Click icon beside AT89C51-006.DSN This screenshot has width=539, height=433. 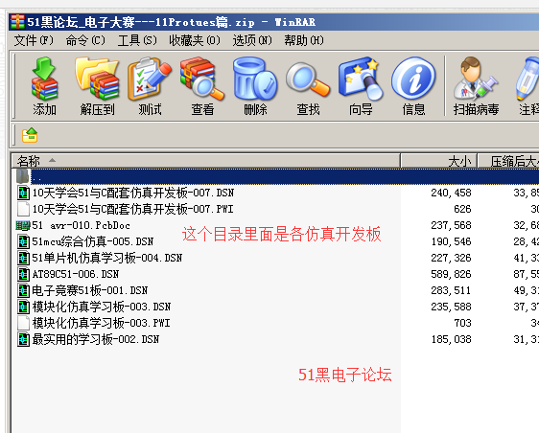coord(23,274)
